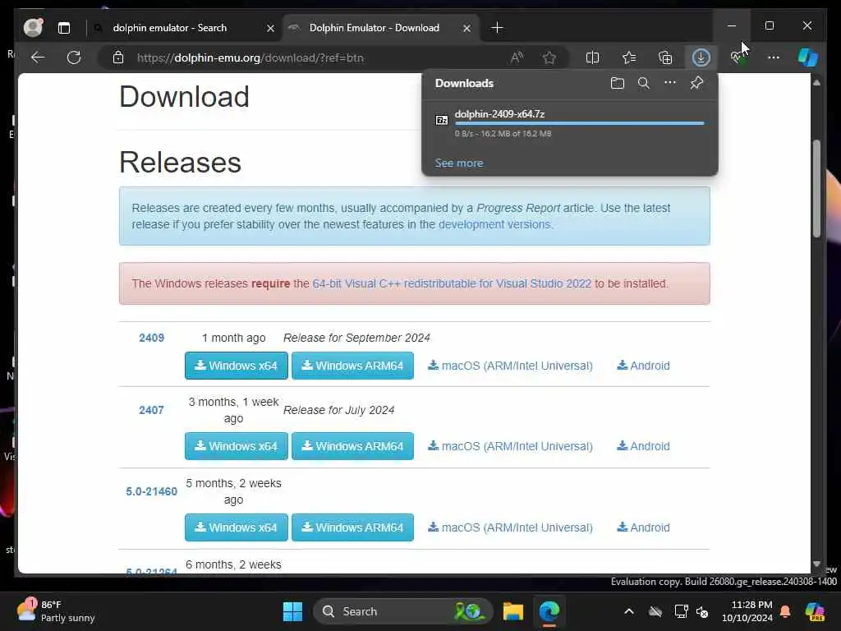Open downloads folder from Downloads panel
The image size is (841, 631).
(x=618, y=83)
